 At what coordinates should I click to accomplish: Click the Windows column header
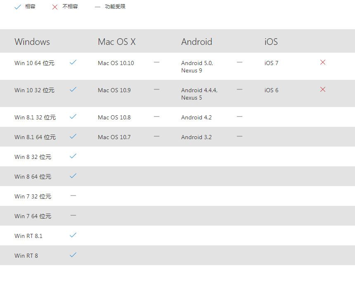(32, 42)
